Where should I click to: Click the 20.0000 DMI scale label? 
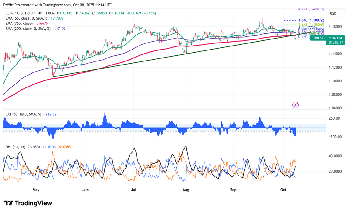[x=335, y=171]
